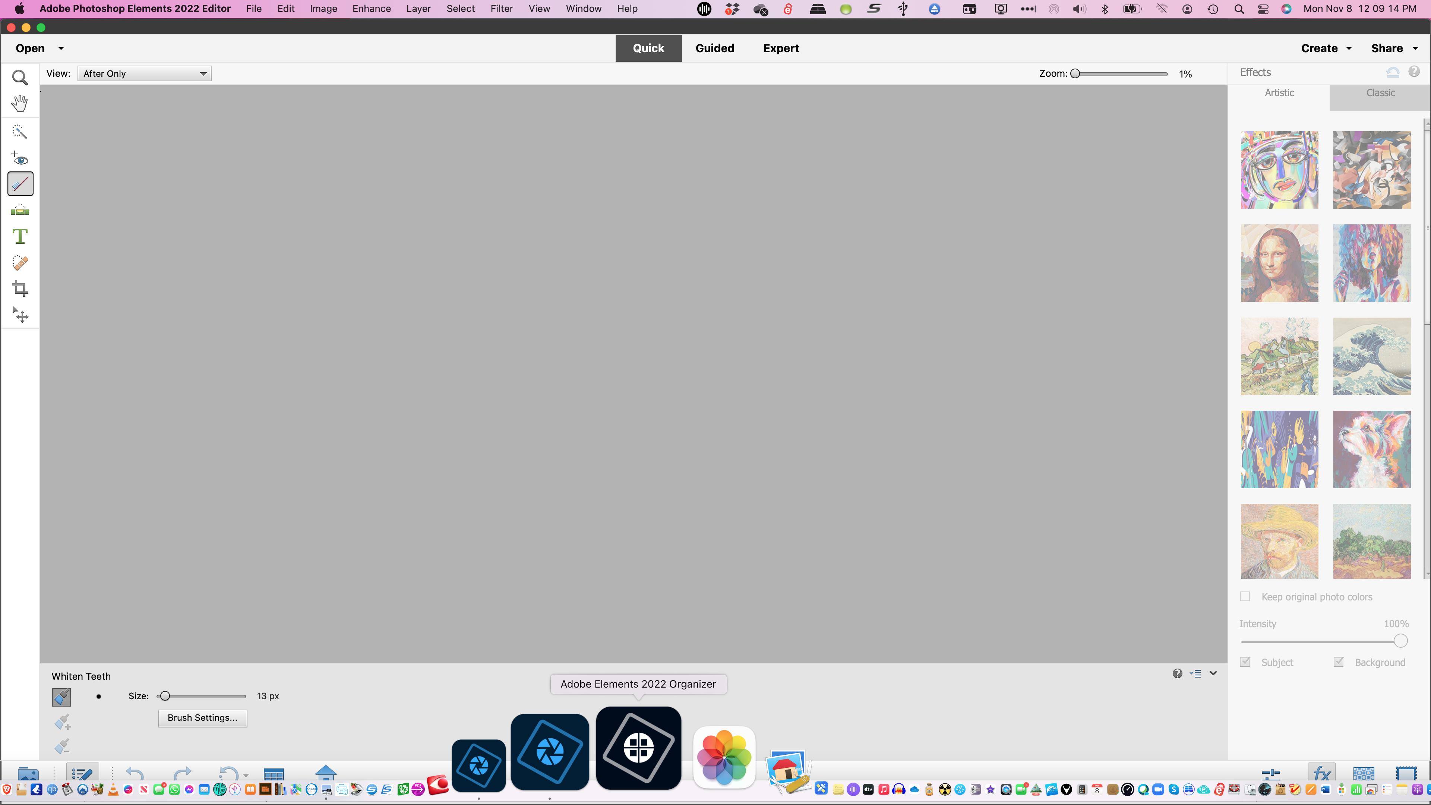Toggle the Subject checkbox

pos(1245,662)
